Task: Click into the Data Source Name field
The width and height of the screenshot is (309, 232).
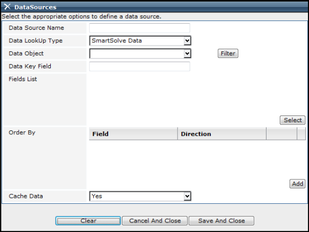Action: (140, 28)
